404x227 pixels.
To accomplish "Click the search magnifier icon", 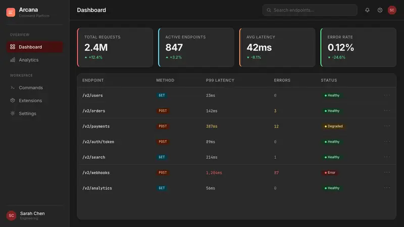I will point(269,10).
